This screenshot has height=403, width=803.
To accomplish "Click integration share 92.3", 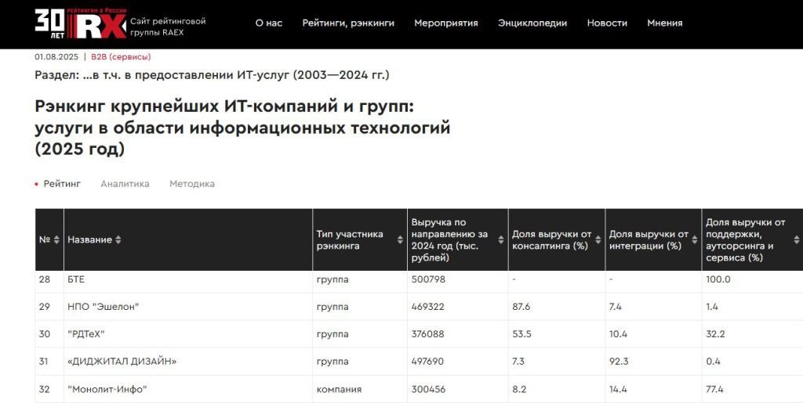I will click(x=619, y=361).
